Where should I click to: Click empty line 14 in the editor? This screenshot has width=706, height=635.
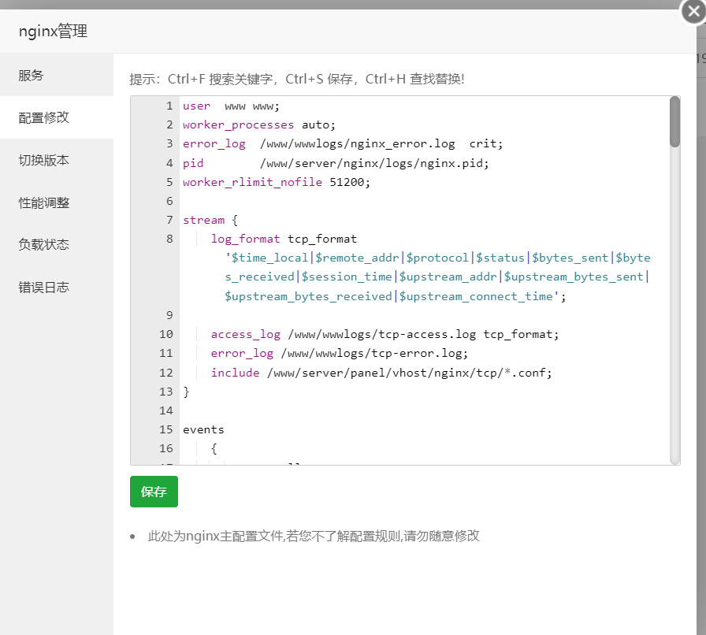point(423,410)
